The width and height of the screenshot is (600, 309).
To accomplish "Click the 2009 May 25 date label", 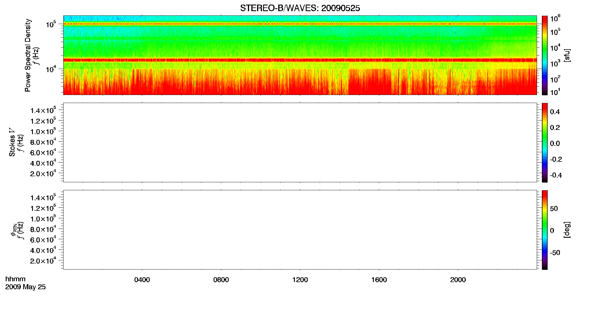I will coord(25,287).
